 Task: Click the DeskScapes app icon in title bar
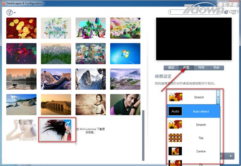coord(3,3)
